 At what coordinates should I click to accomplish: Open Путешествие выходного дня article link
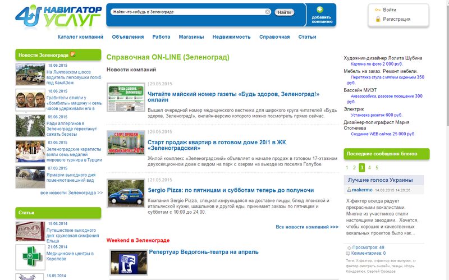click(x=73, y=235)
